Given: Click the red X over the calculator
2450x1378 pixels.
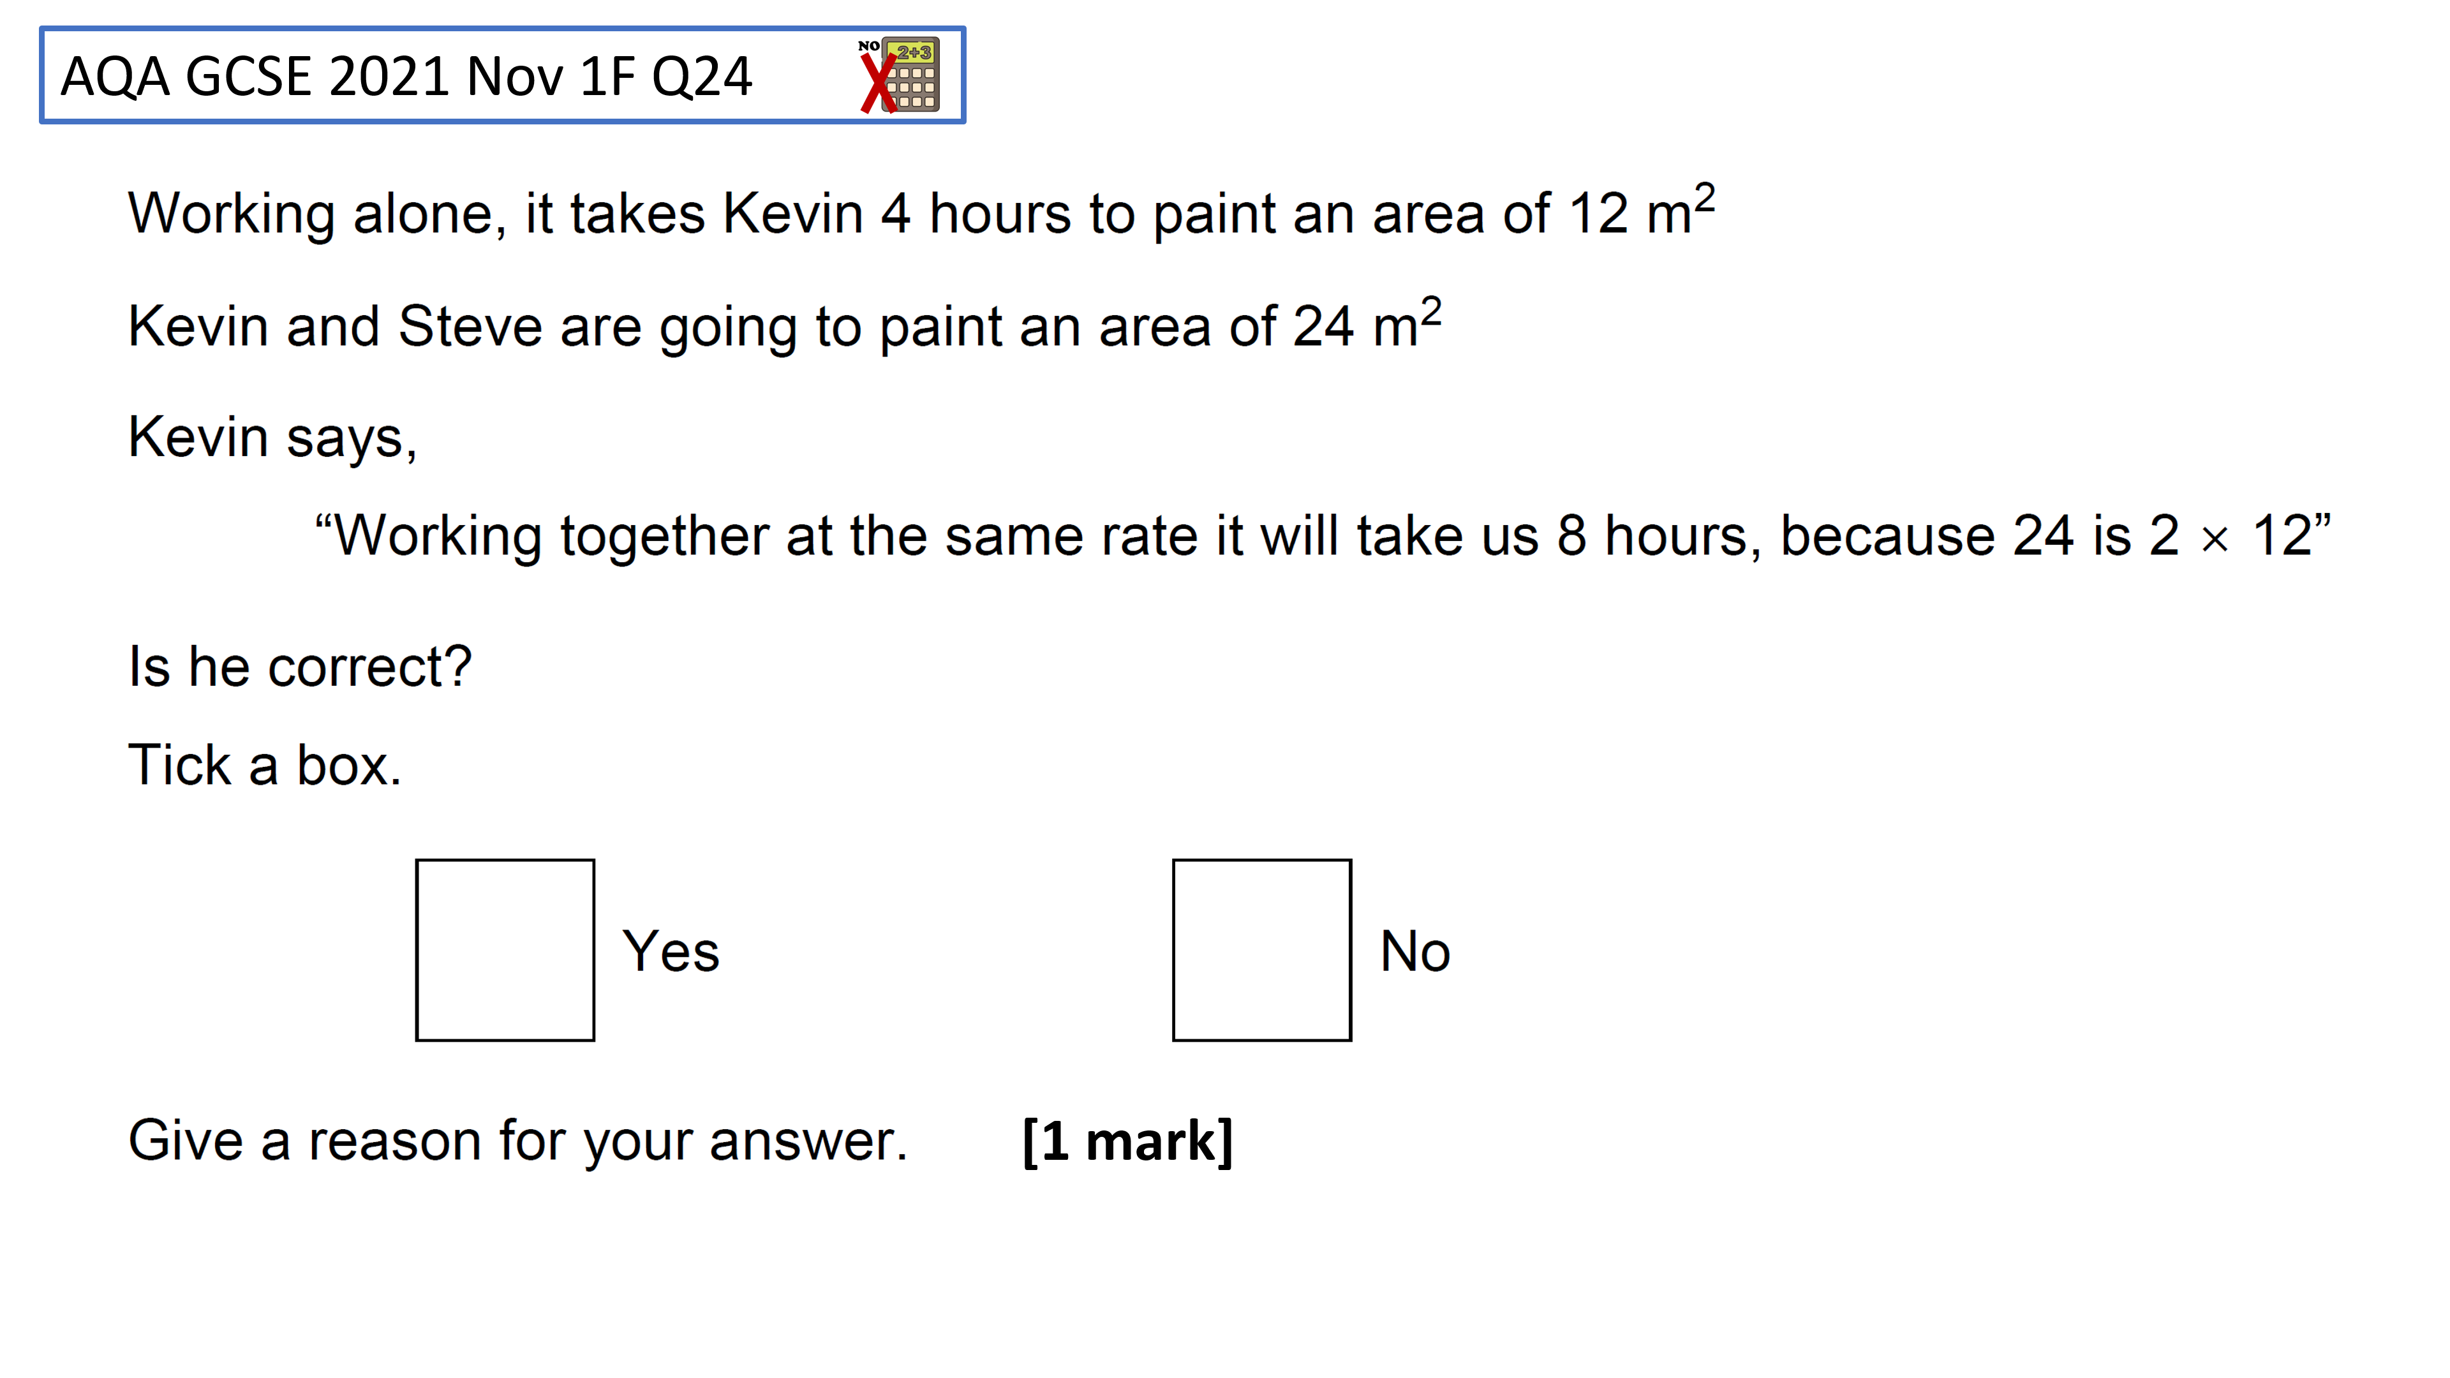Looking at the screenshot, I should pos(879,84).
